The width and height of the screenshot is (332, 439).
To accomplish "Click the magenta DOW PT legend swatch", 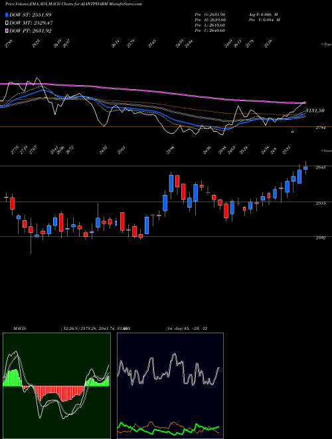I will click(7, 31).
